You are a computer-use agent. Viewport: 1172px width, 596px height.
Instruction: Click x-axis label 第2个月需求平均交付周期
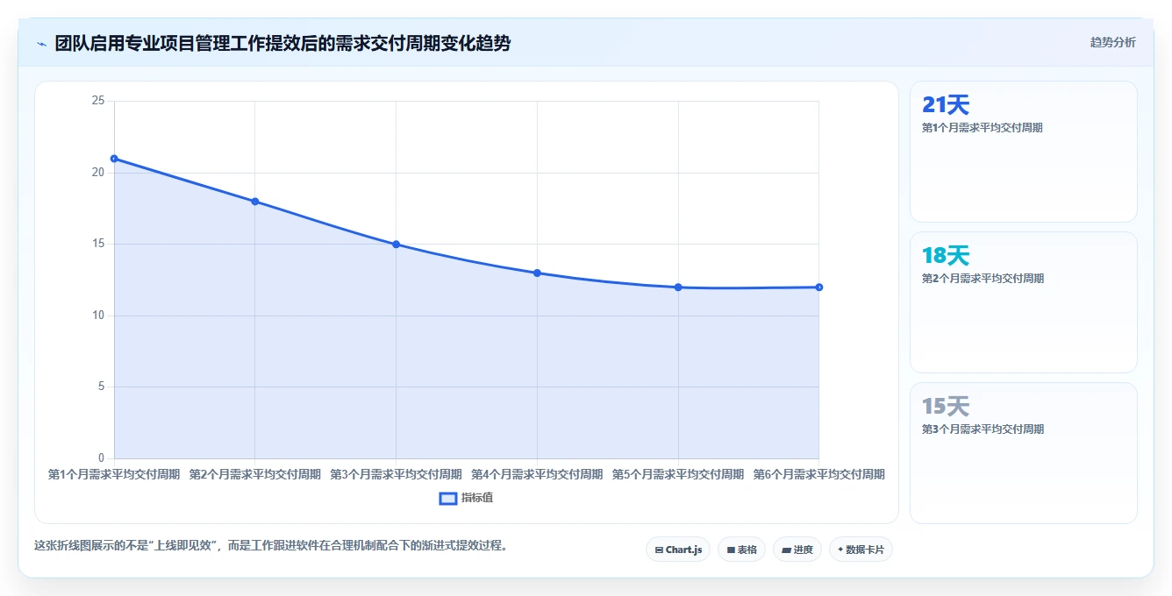[255, 474]
